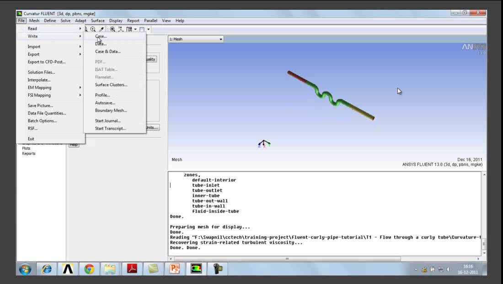Viewport: 503px width, 284px height.
Task: Click Write in the File menu
Action: coord(51,36)
